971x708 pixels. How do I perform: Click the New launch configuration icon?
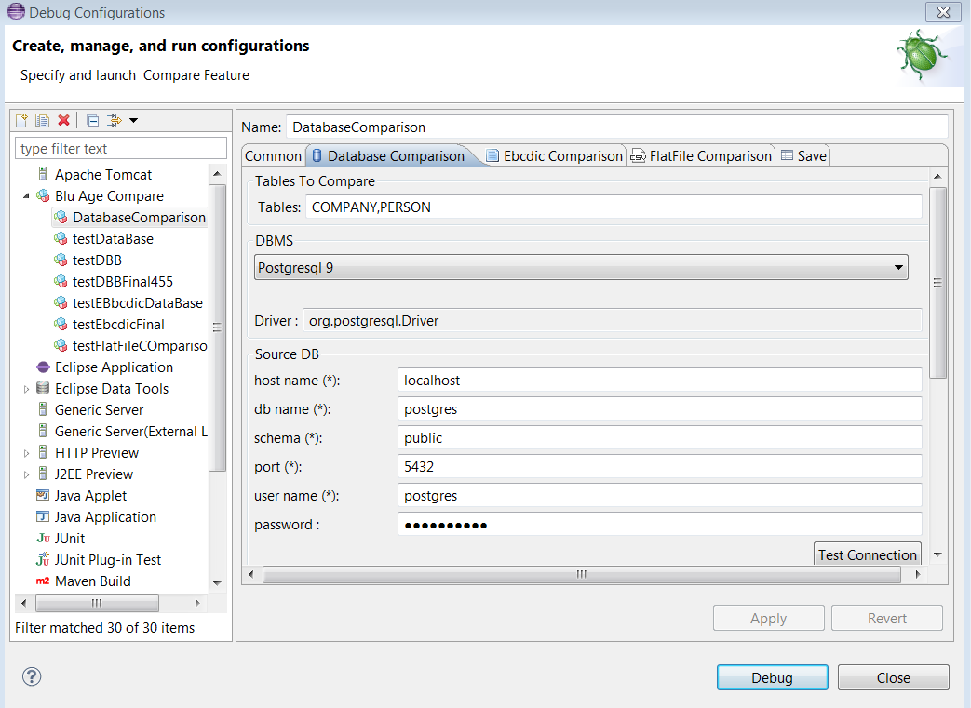pos(21,120)
